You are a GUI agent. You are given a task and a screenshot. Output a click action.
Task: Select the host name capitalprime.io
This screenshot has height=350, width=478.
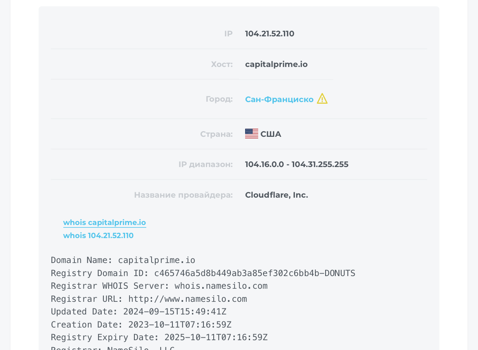point(276,64)
